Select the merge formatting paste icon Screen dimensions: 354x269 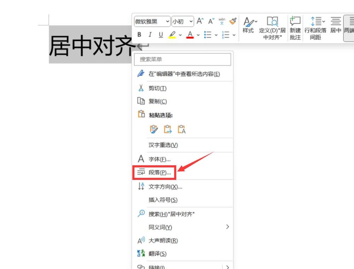tap(167, 130)
